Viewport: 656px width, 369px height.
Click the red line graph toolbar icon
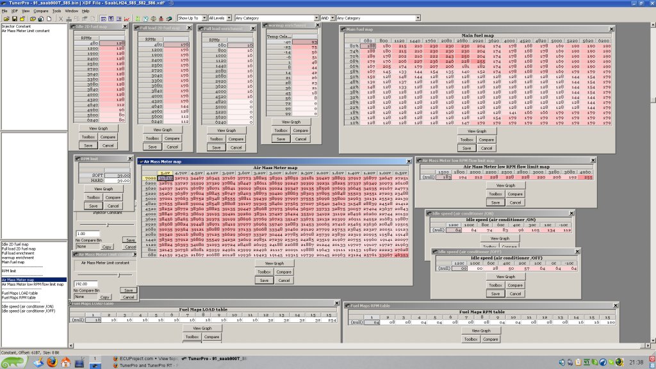126,19
